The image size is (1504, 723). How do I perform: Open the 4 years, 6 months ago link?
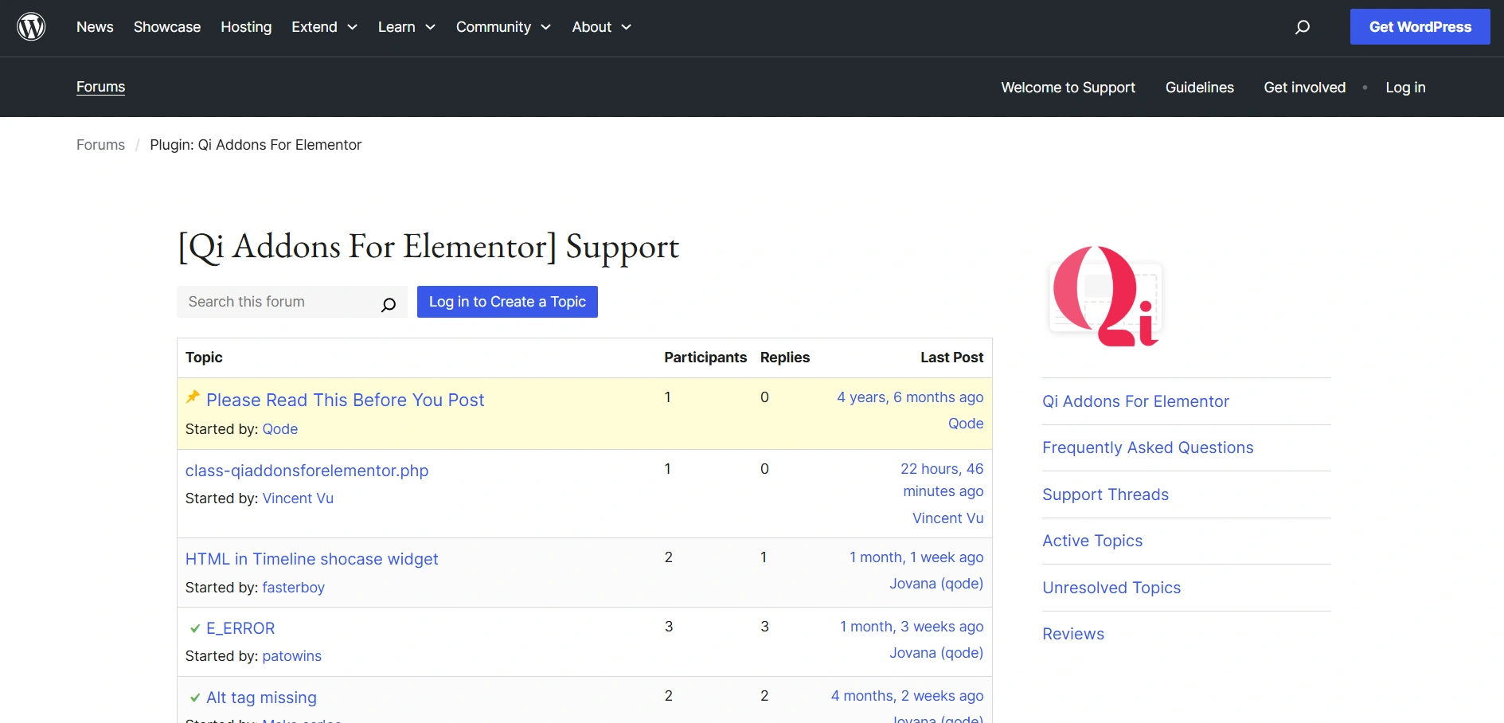click(910, 397)
